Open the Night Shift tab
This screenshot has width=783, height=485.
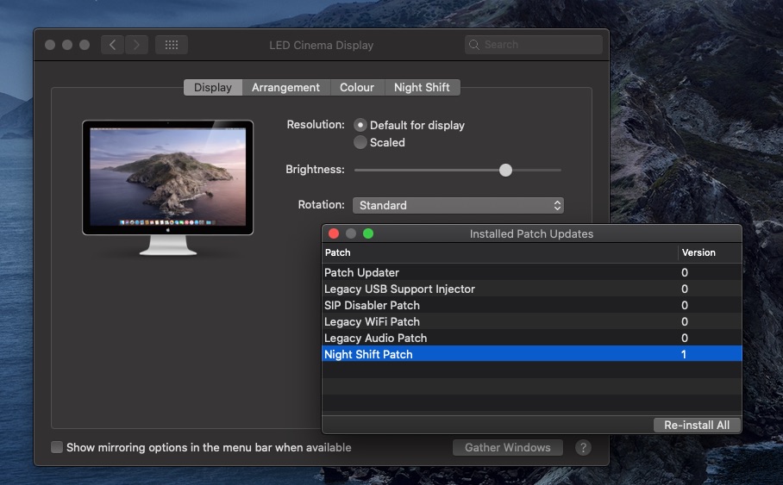coord(422,87)
